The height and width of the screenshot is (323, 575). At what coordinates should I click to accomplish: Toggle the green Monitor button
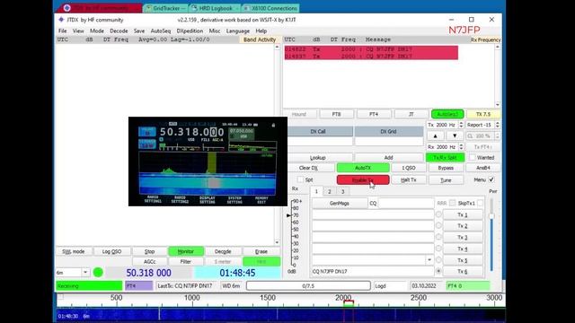tap(186, 251)
